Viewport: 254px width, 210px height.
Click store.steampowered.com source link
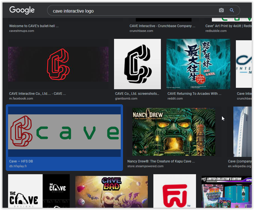(x=145, y=166)
